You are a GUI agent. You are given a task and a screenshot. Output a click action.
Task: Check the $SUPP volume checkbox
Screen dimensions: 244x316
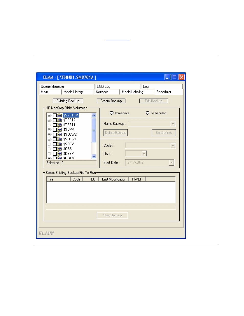pyautogui.click(x=55, y=130)
